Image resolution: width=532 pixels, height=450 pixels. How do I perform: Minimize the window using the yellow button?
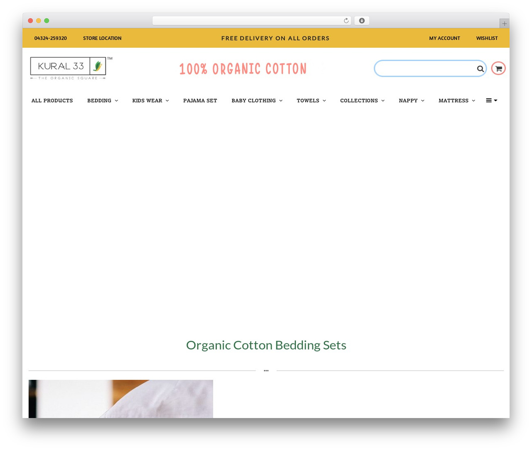pos(38,21)
